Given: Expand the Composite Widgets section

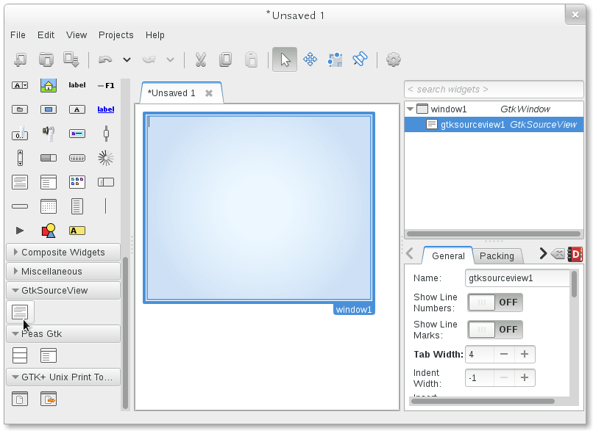Looking at the screenshot, I should [63, 253].
